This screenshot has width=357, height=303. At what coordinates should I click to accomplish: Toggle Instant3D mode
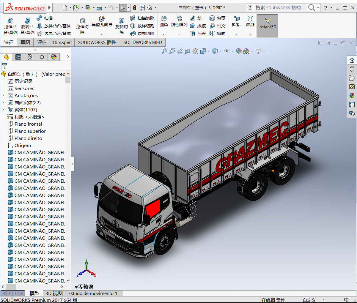pos(267,26)
